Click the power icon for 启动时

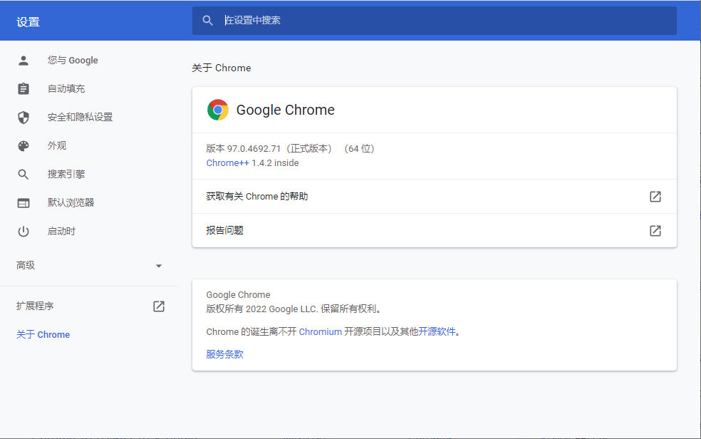24,231
